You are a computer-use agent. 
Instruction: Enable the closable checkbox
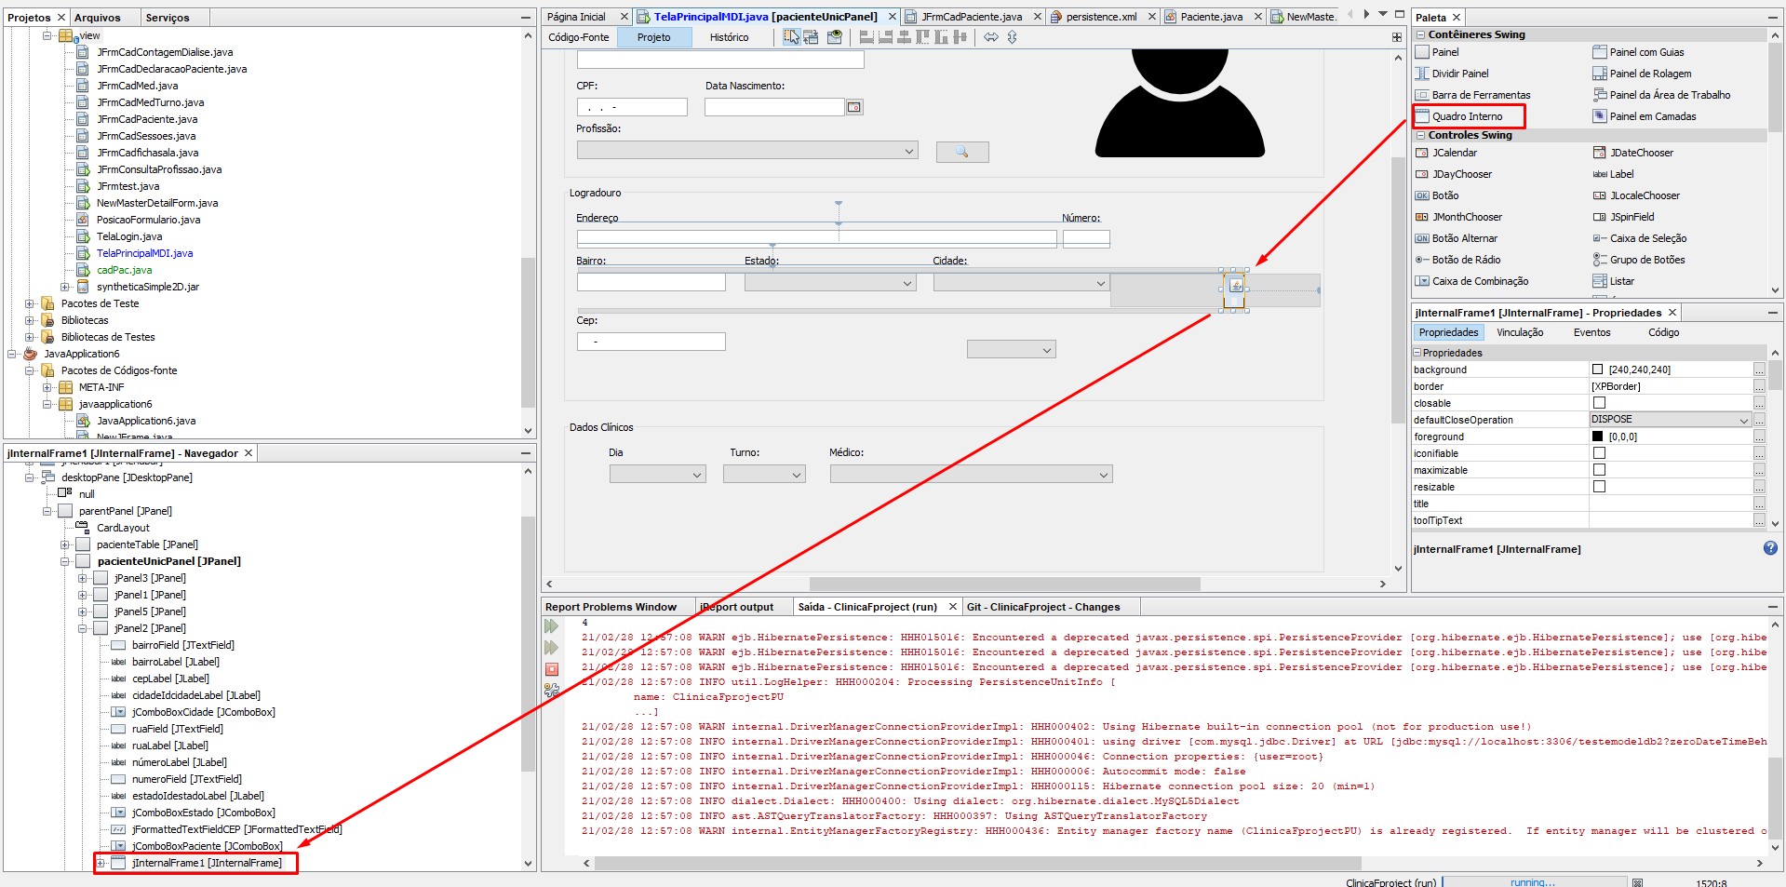[x=1599, y=403]
